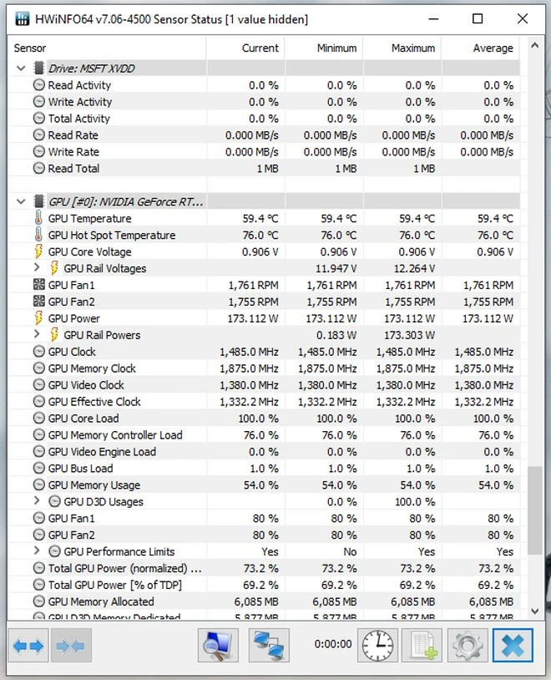Viewport: 551px width, 680px height.
Task: Expand the GPU Performance Limits group
Action: coord(37,551)
